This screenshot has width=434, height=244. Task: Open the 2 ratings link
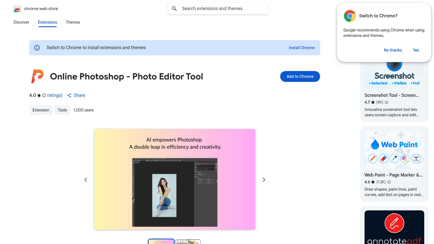tap(52, 95)
